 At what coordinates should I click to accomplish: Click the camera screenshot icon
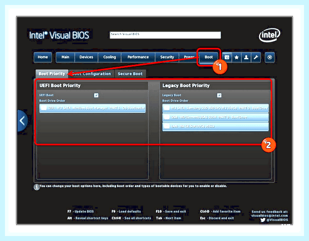click(227, 57)
